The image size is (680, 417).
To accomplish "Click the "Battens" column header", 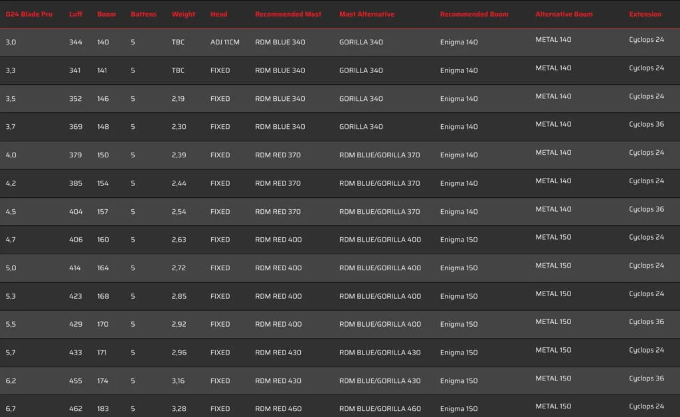I will 143,15.
